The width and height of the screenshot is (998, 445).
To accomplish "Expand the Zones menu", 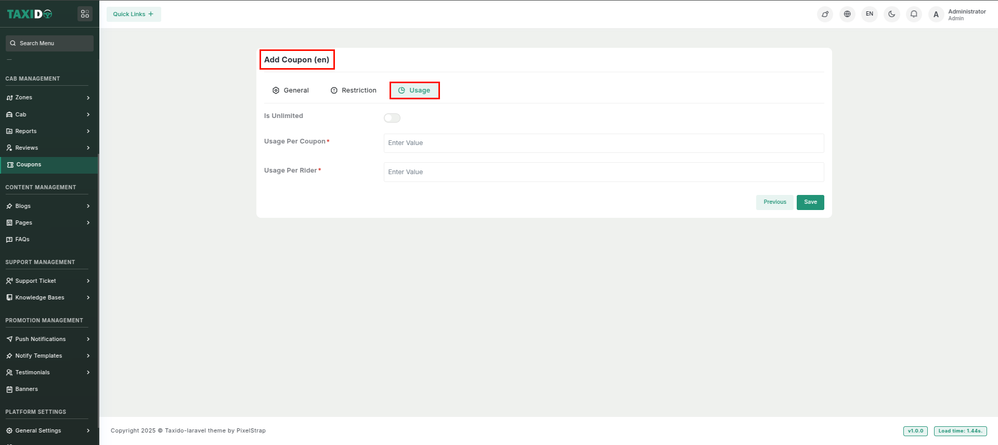I will 47,98.
